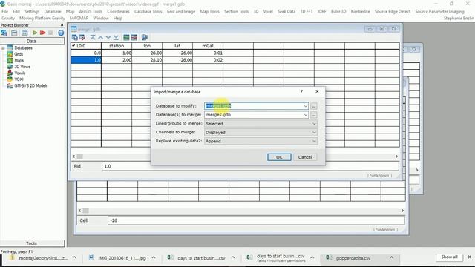Open the Database Tools menu
The width and height of the screenshot is (475, 267).
(148, 12)
